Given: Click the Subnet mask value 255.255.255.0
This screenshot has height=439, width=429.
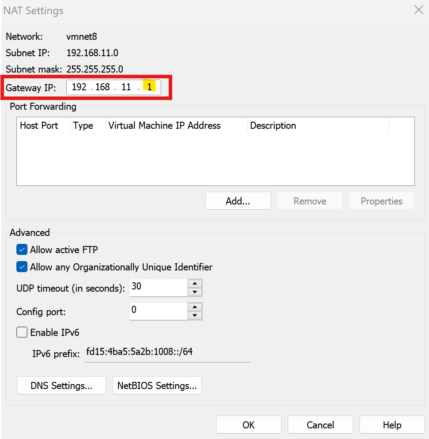Looking at the screenshot, I should (95, 69).
